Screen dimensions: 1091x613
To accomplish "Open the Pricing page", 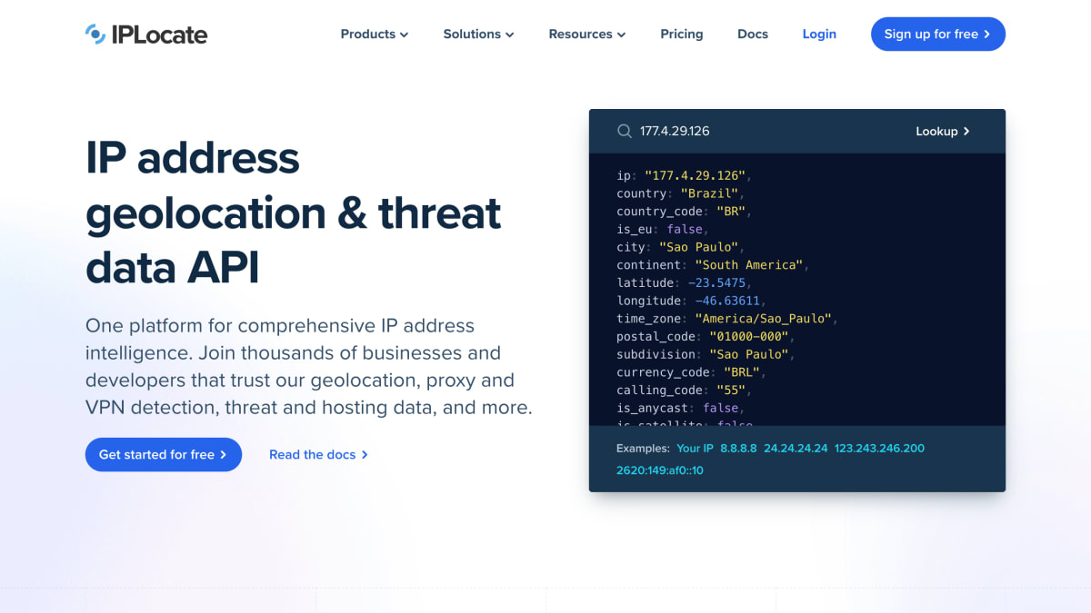I will pyautogui.click(x=682, y=35).
